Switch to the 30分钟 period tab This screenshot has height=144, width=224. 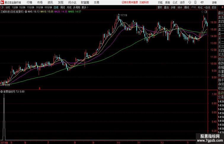tap(39, 7)
